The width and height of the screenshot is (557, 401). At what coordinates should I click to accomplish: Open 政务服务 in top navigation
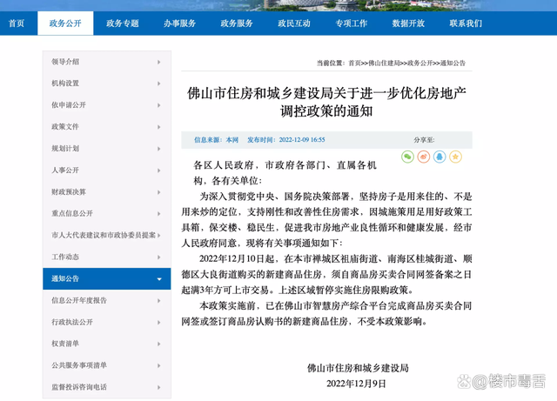click(x=237, y=23)
